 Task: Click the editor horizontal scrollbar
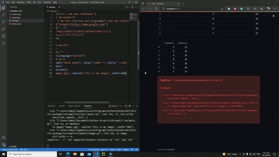pos(87,102)
